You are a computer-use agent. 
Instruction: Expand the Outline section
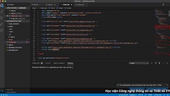pyautogui.click(x=10, y=90)
